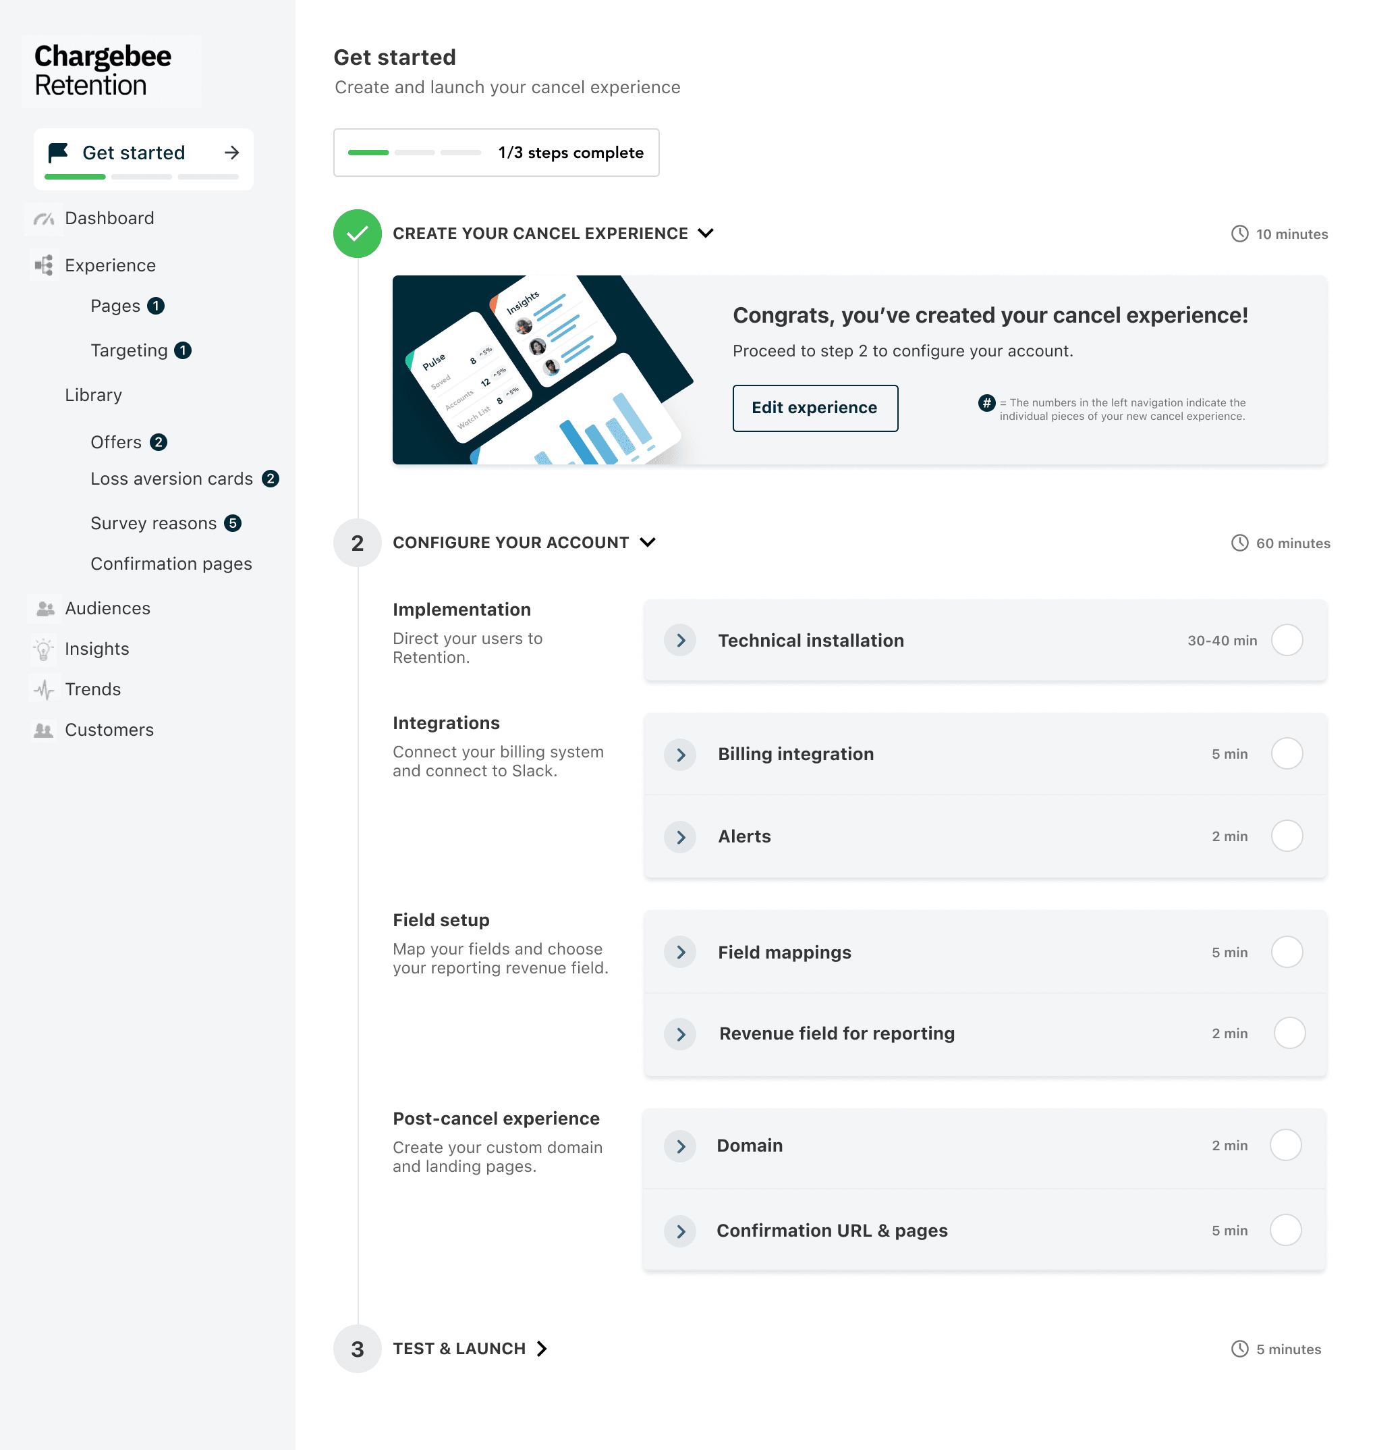Image resolution: width=1375 pixels, height=1450 pixels.
Task: Expand the Test & Launch step
Action: [x=542, y=1349]
